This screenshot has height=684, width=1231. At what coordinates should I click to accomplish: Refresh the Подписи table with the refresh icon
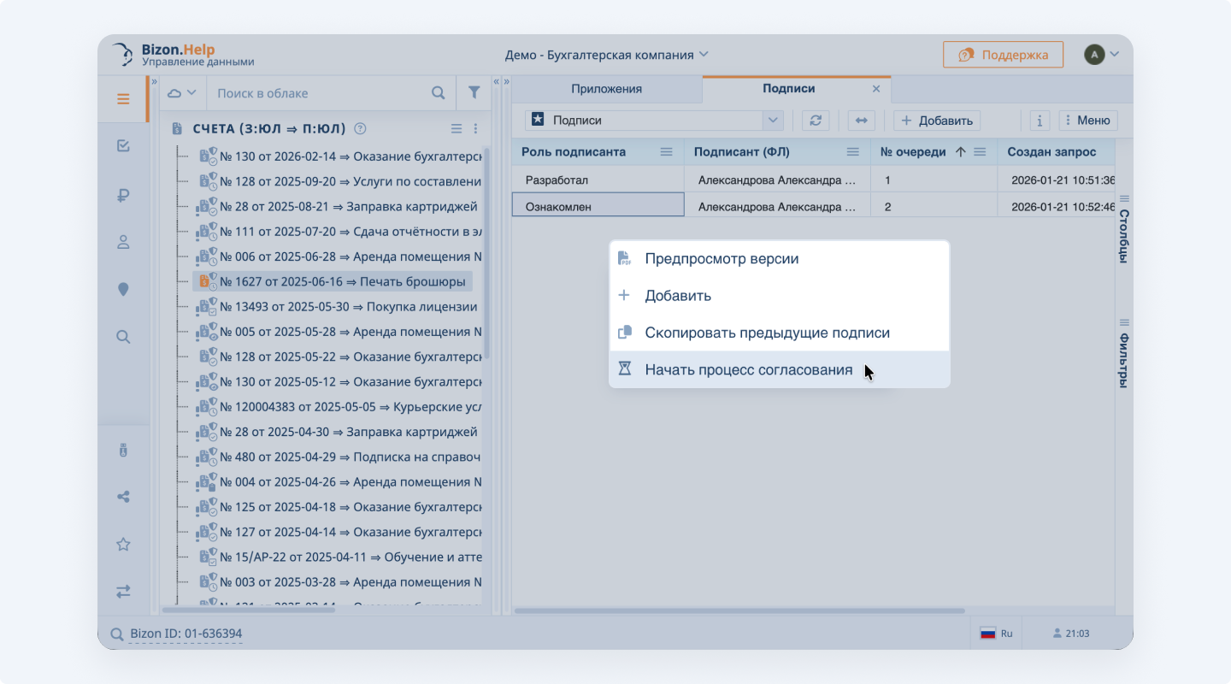[x=815, y=120]
